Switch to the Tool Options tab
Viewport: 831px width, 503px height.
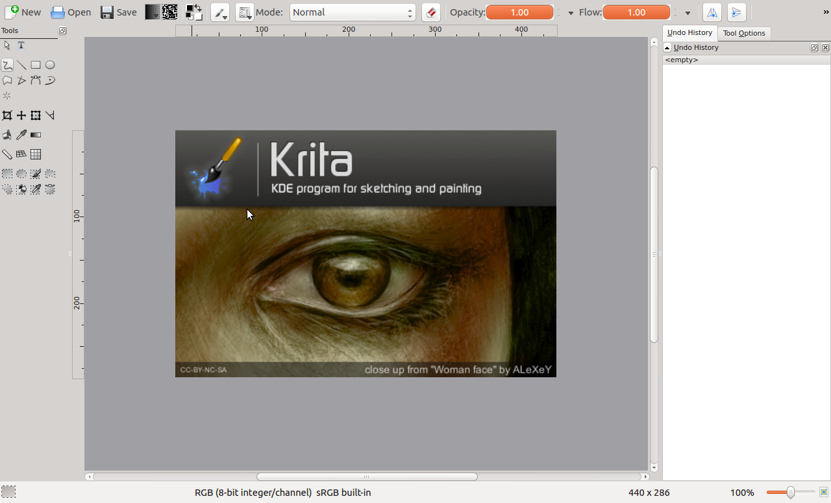click(744, 33)
